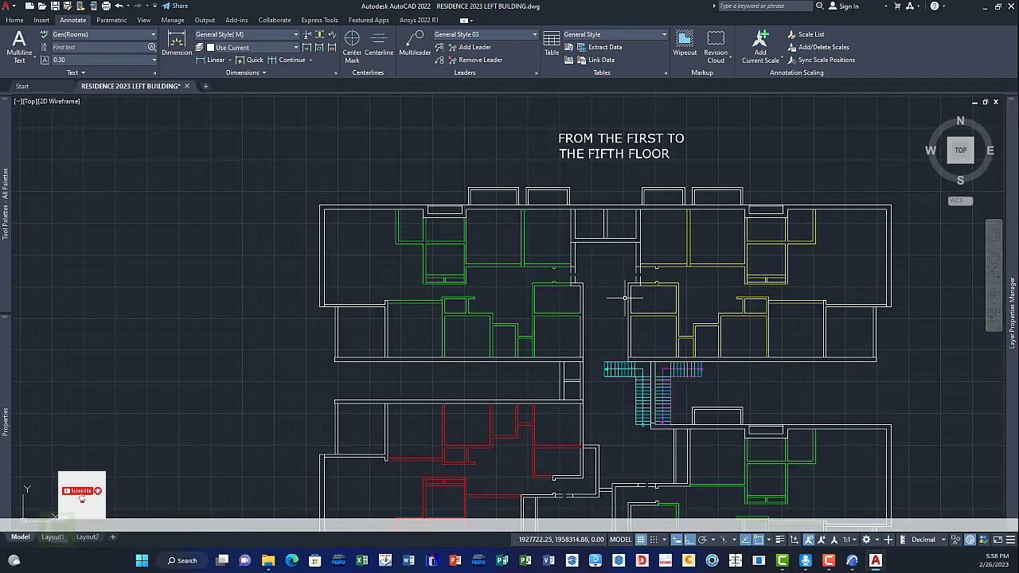Select the Multiline Text tool
This screenshot has height=573, width=1019.
[19, 46]
